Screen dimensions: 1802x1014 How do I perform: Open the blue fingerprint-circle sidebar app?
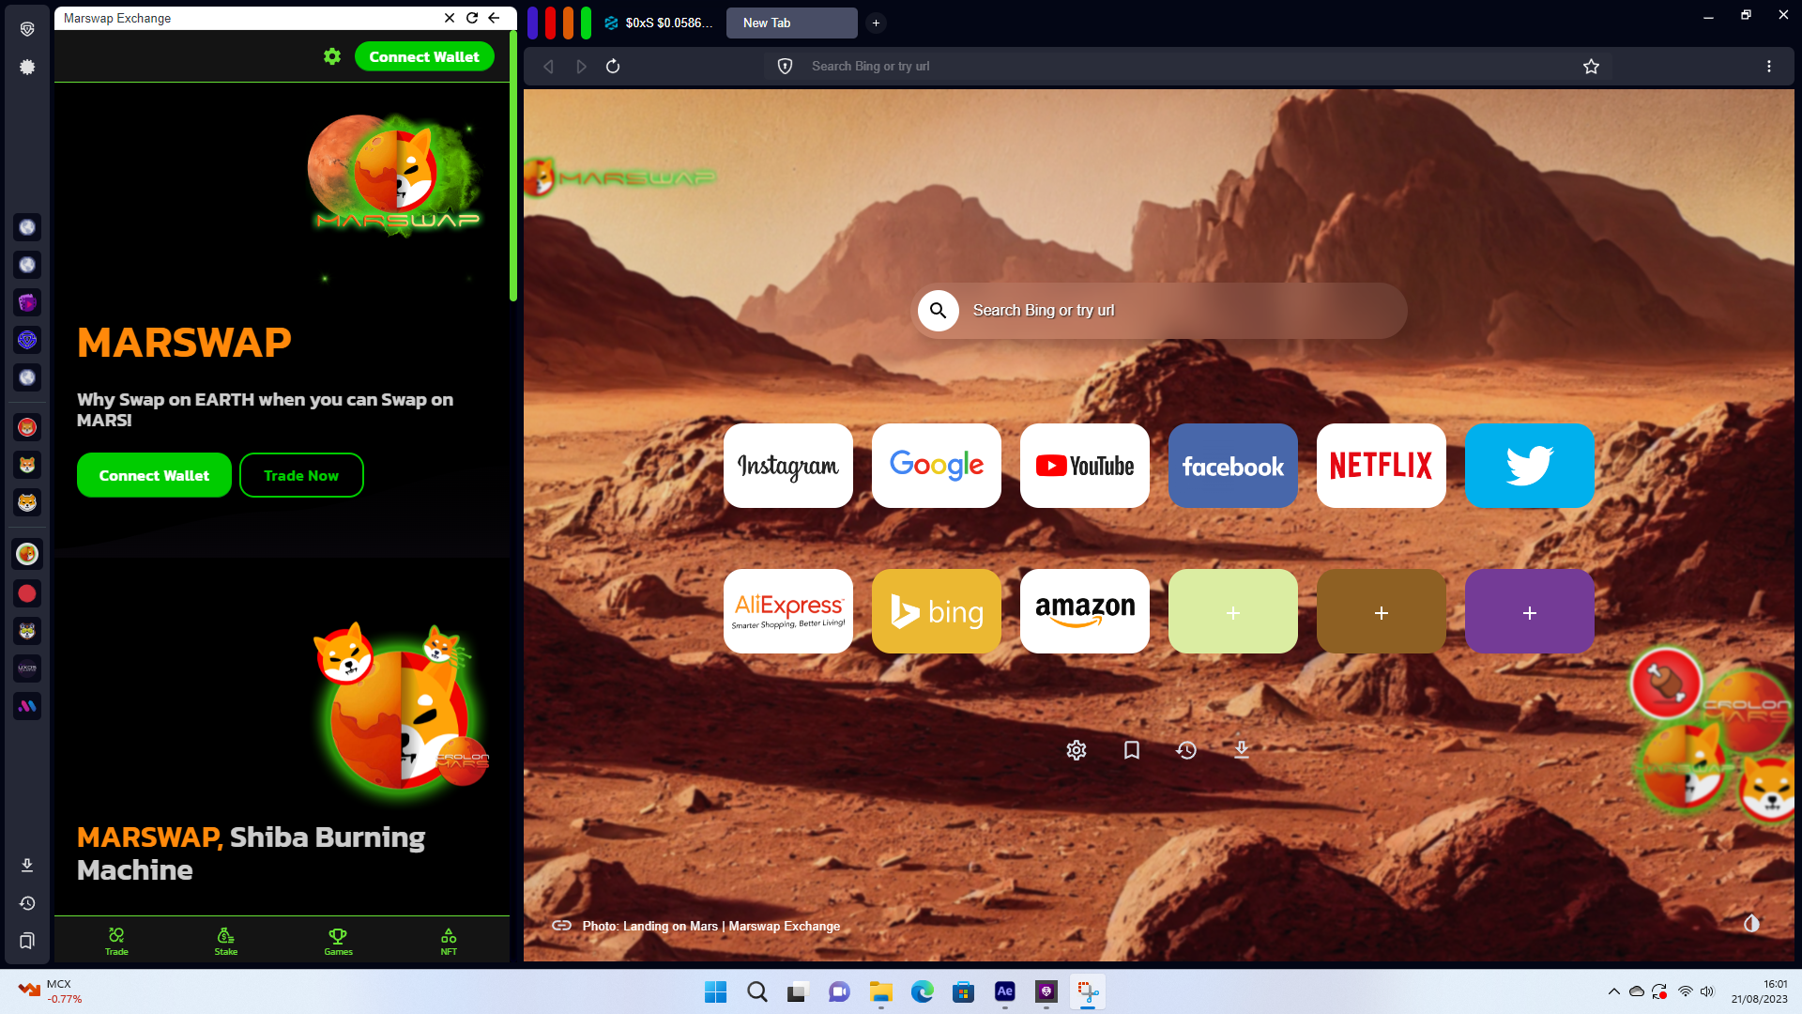click(x=27, y=340)
